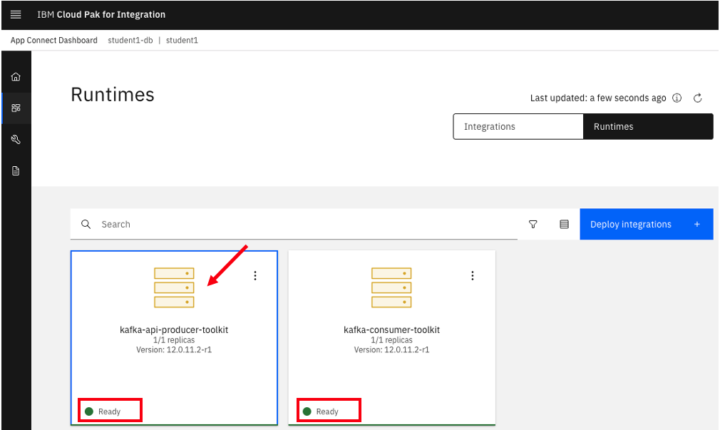Focus the Search input field
Screen dimensions: 720x430
[299, 224]
